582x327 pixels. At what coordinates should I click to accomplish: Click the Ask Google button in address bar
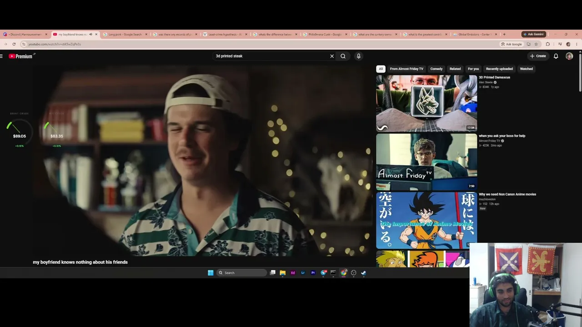click(x=512, y=44)
